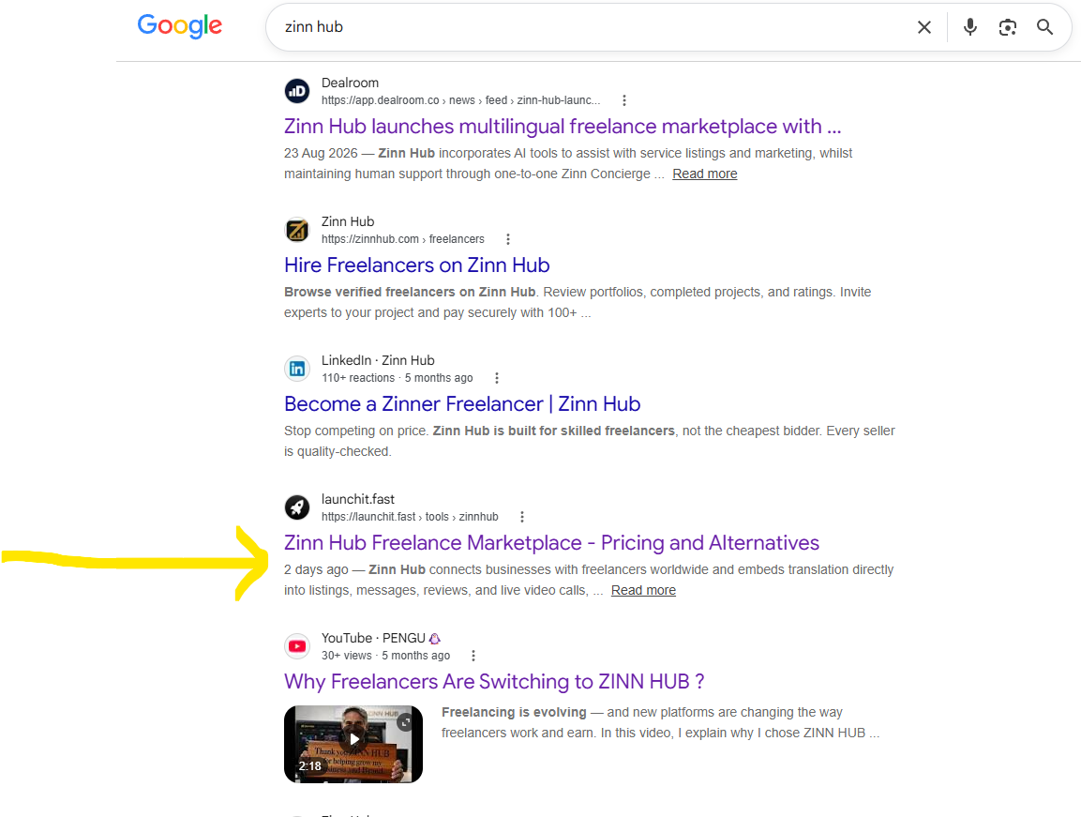Open the three-dot menu for the zinnhub.com result
The width and height of the screenshot is (1081, 817).
(x=508, y=239)
